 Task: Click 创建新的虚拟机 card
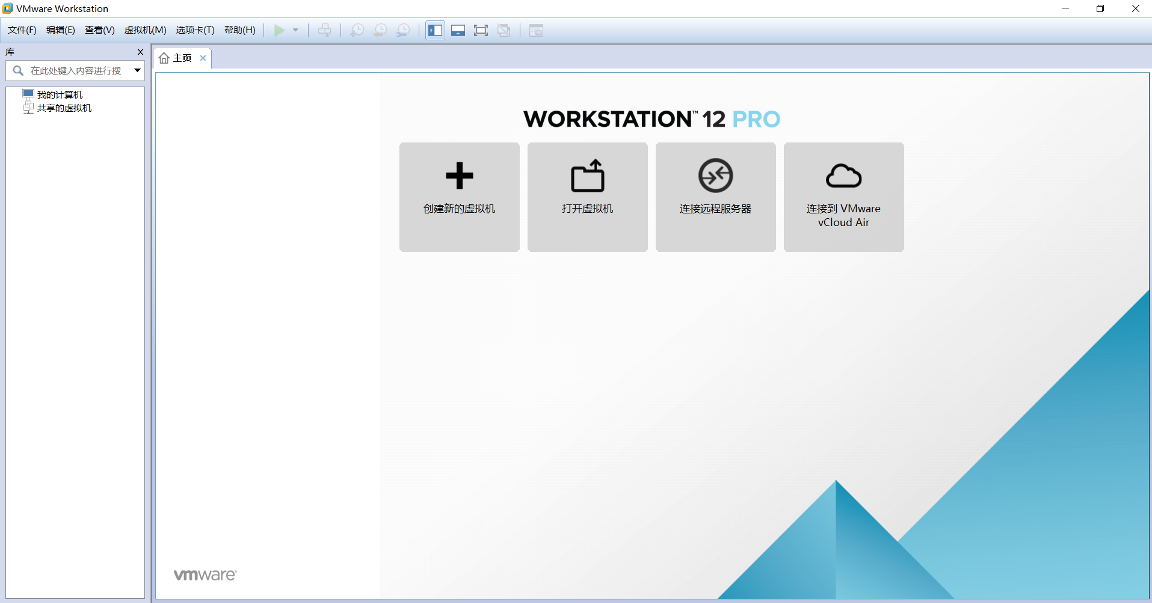pyautogui.click(x=460, y=197)
